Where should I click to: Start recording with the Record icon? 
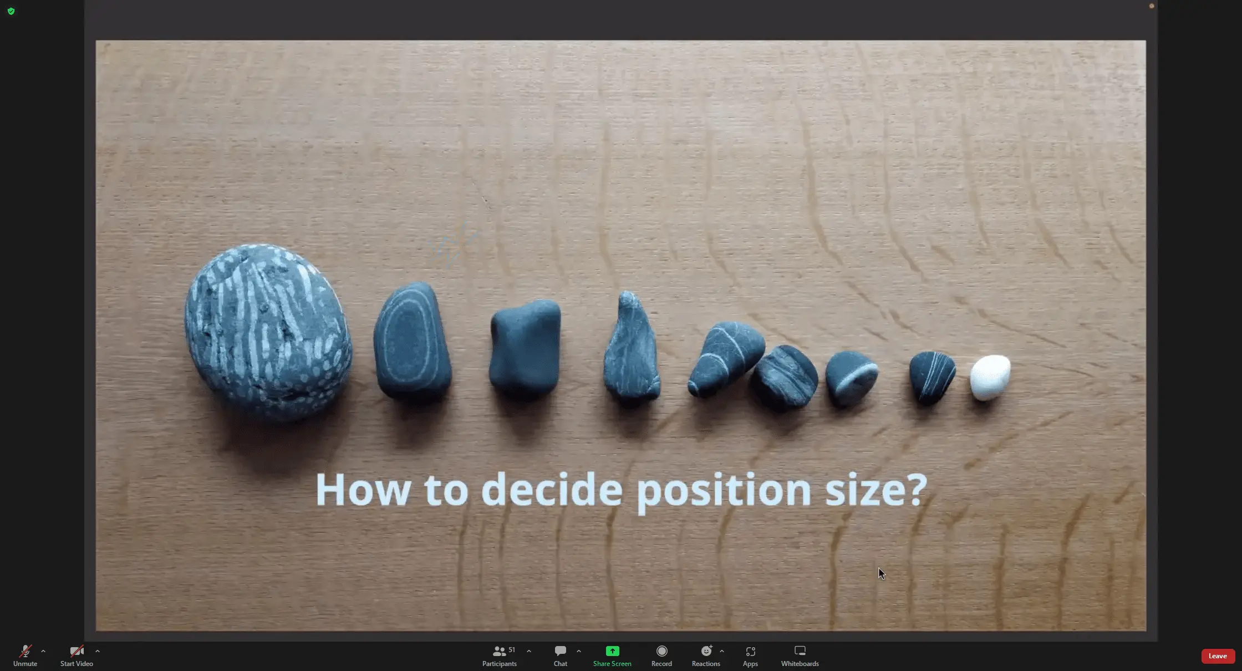661,651
